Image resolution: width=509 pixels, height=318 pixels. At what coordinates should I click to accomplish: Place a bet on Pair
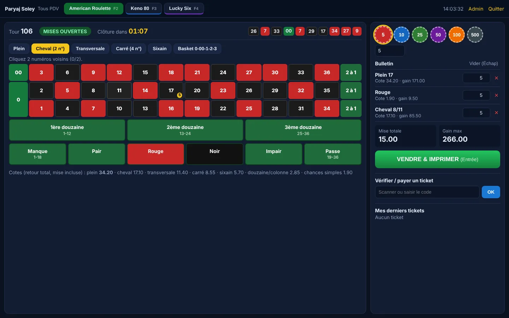96,154
